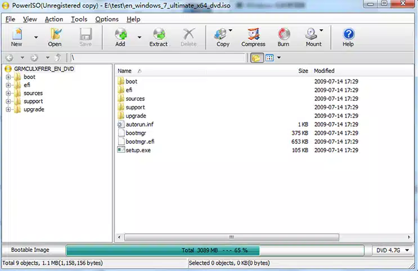The image size is (418, 271).
Task: Open the view mode dropdown arrow
Action: (x=279, y=57)
